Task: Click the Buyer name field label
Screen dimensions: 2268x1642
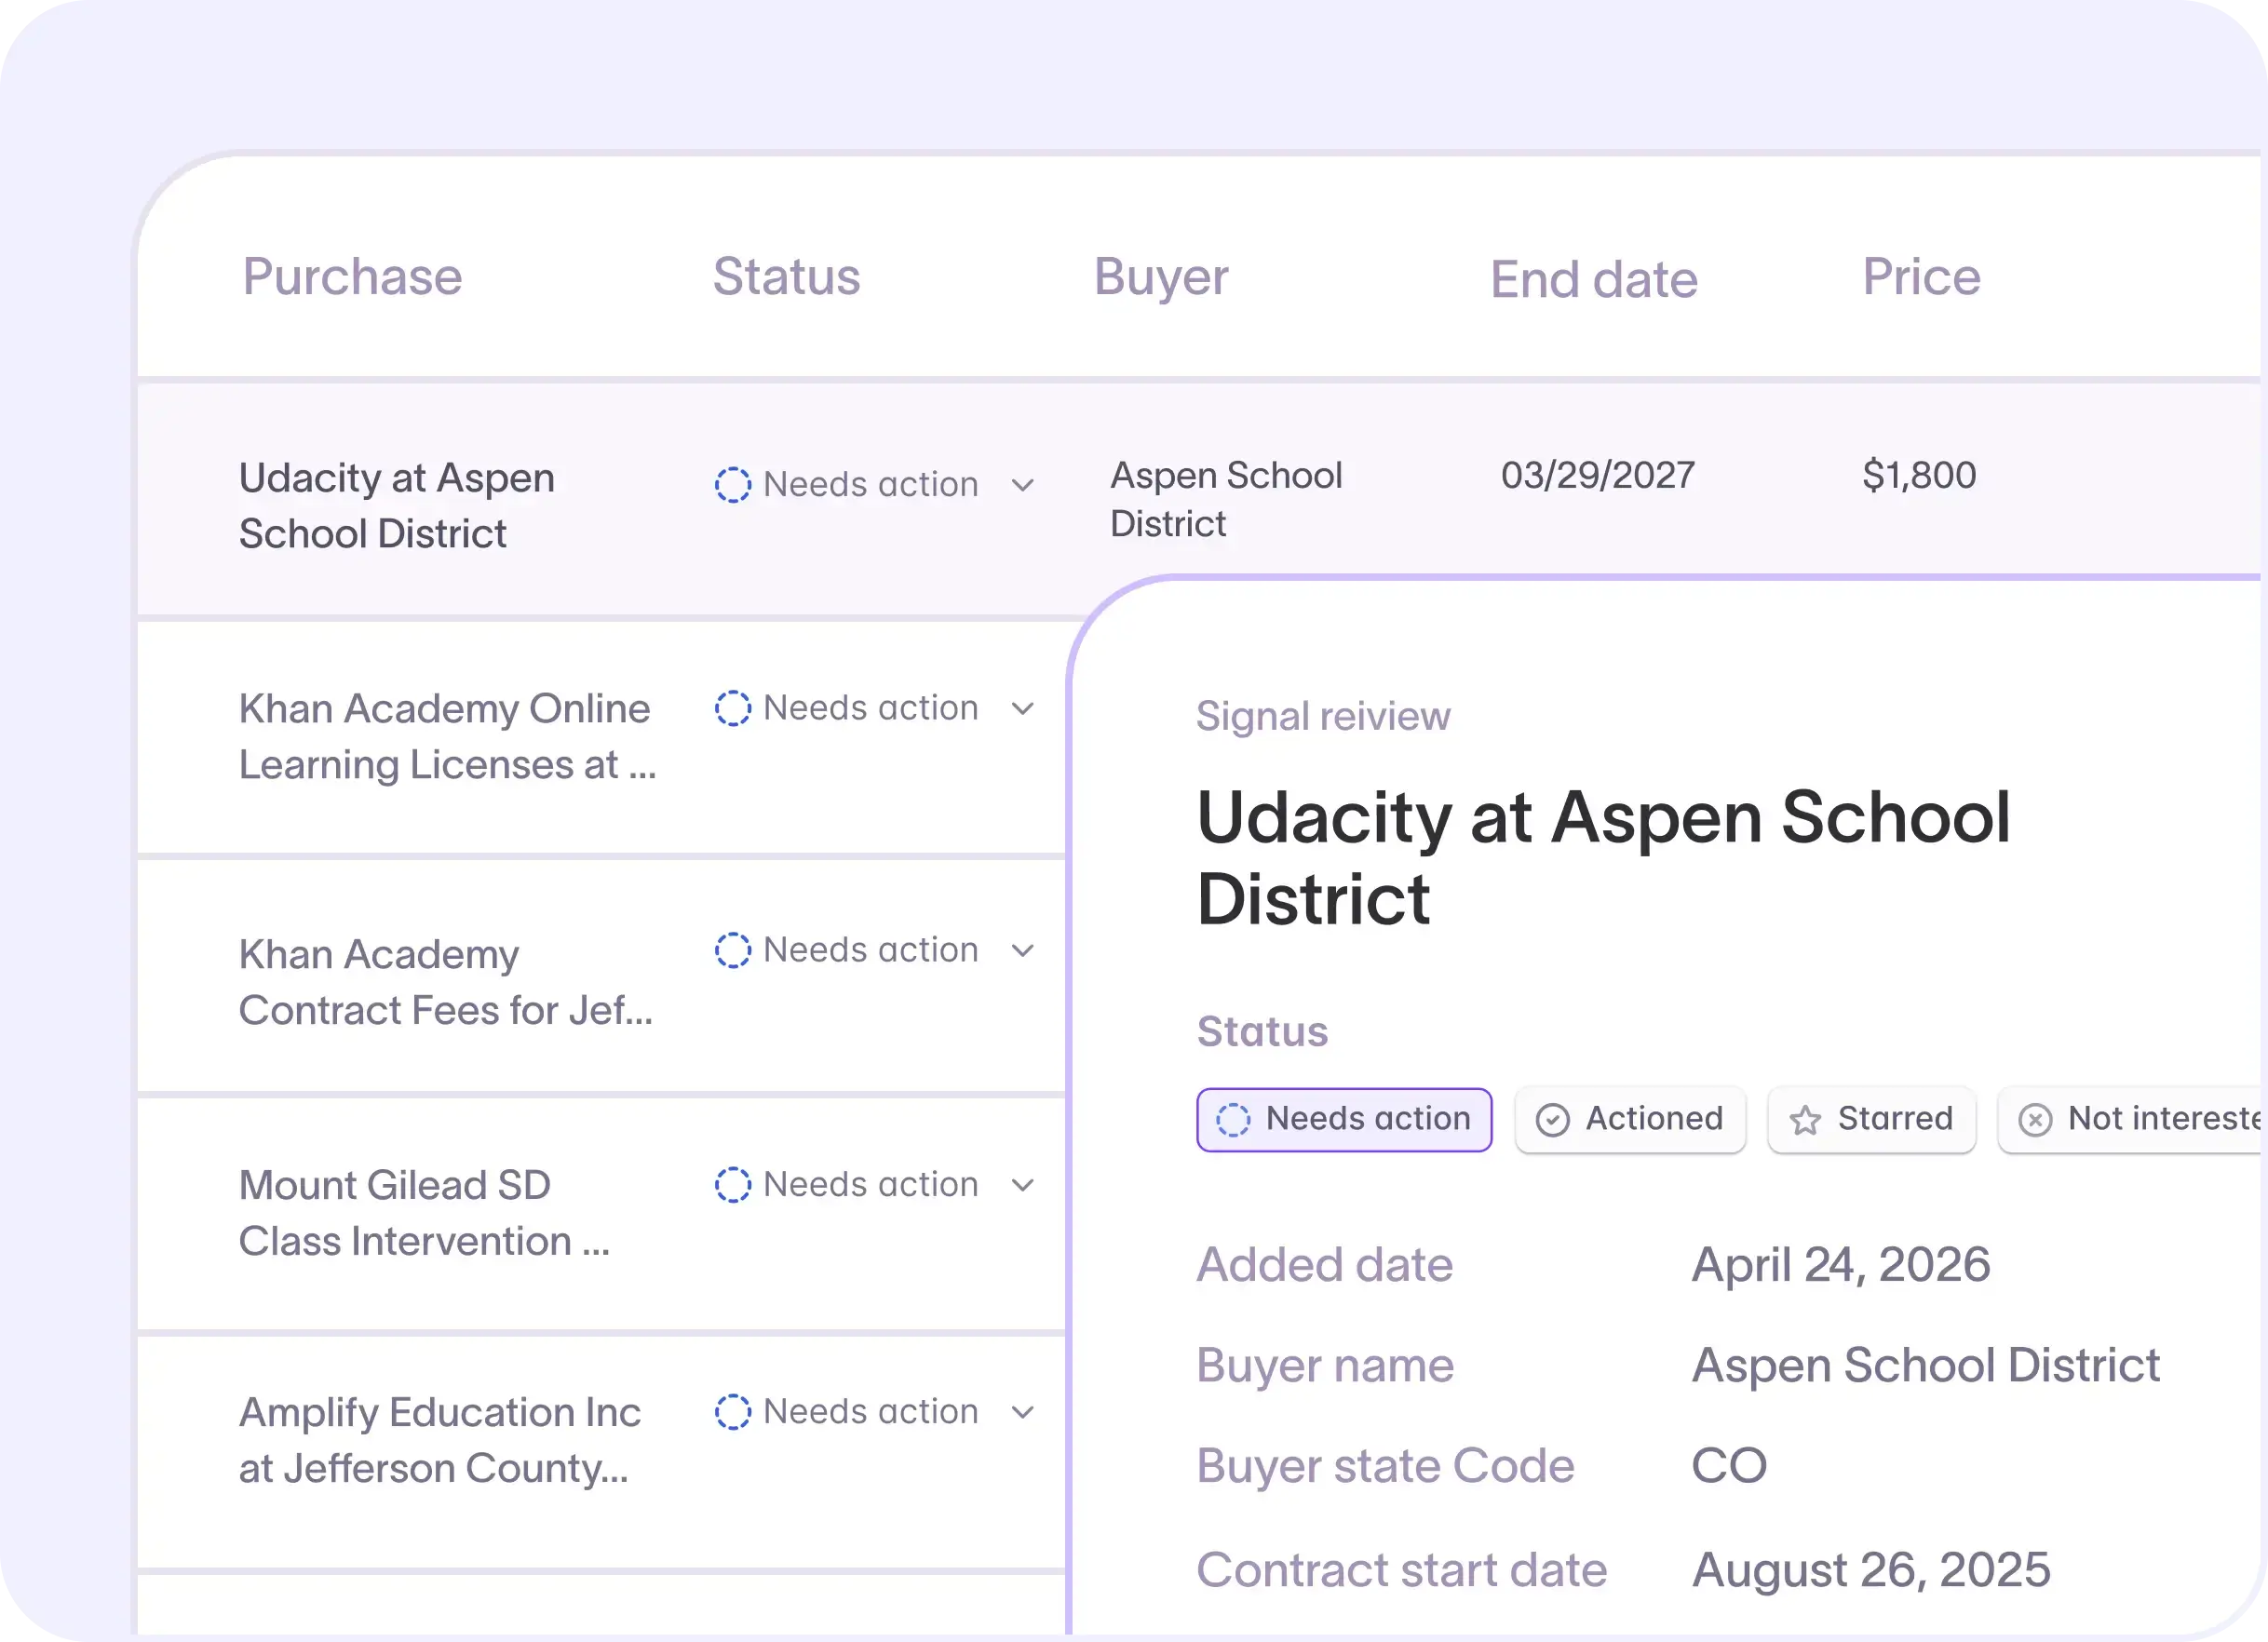Action: pos(1325,1366)
